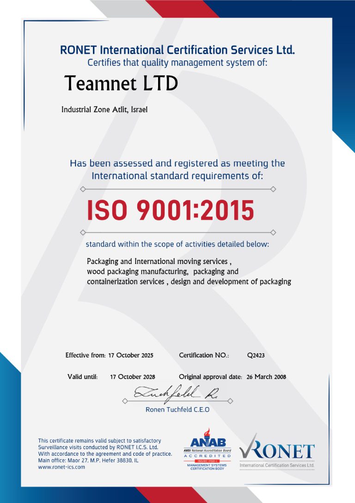
Task: Open the www.ronet-ics.com website link
Action: tap(61, 467)
